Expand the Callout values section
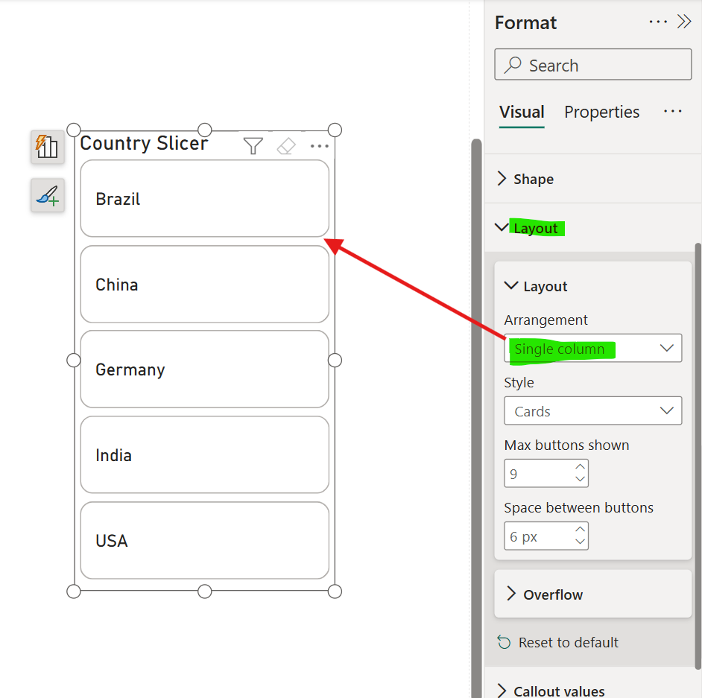The height and width of the screenshot is (698, 702). [592, 689]
